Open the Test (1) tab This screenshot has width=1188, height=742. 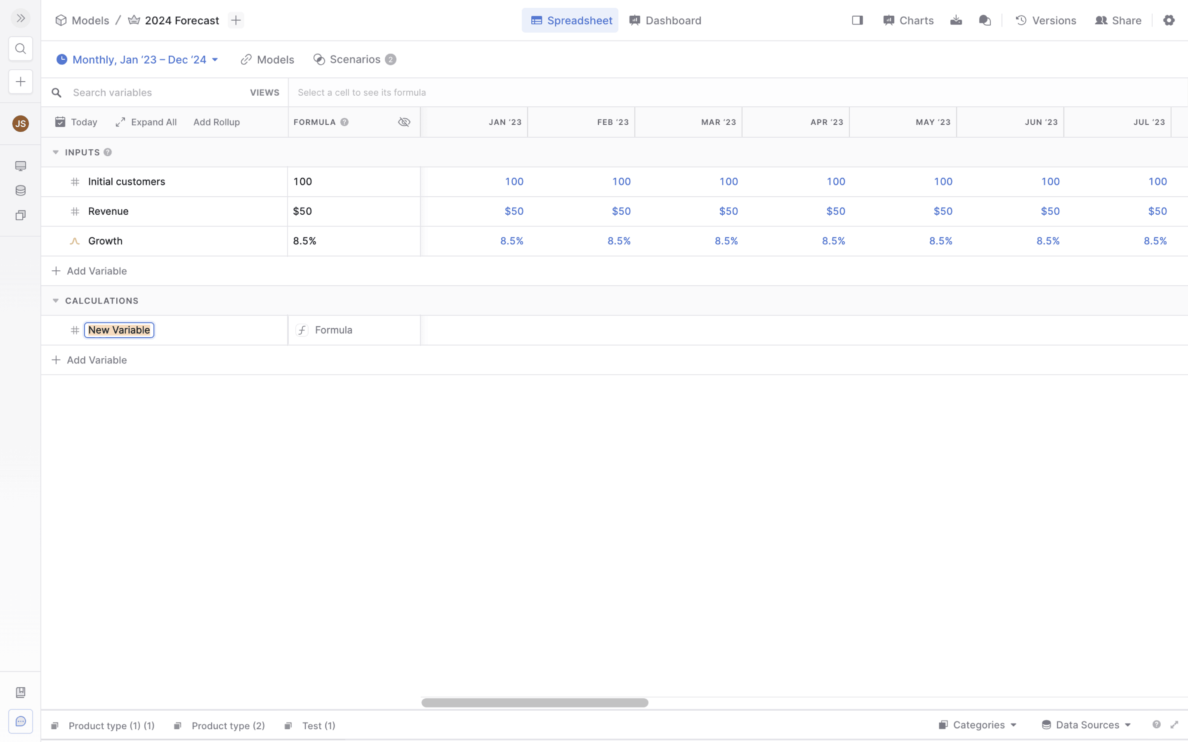(311, 726)
